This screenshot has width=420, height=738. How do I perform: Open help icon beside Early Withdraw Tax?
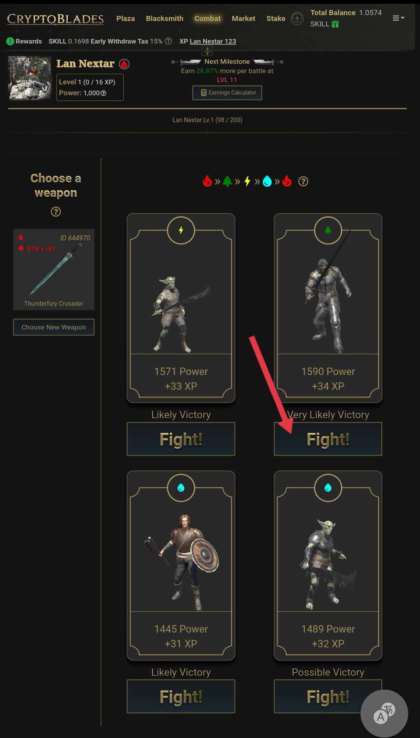click(x=168, y=41)
